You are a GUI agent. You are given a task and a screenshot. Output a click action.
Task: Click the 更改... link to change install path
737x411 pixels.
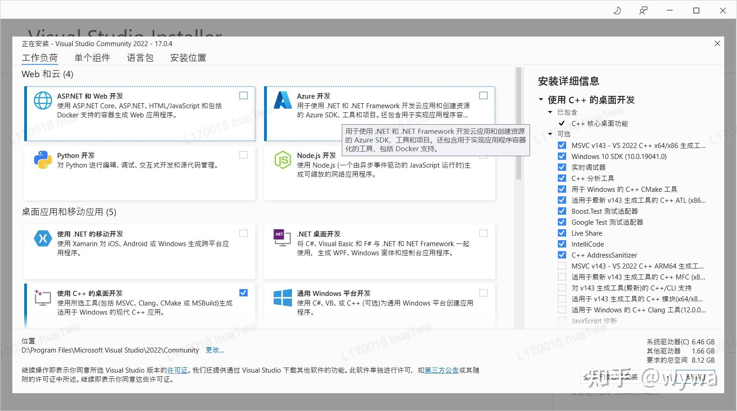(216, 350)
